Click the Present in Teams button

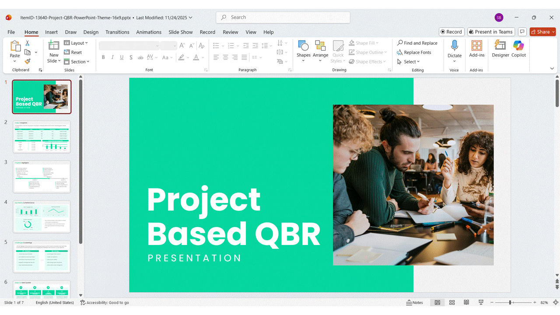coord(490,32)
